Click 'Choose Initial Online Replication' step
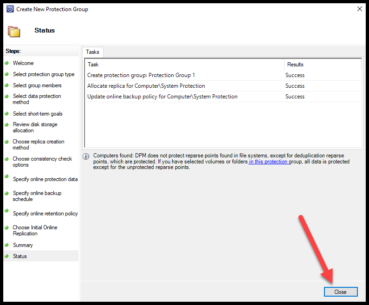This screenshot has width=369, height=305. pyautogui.click(x=35, y=230)
